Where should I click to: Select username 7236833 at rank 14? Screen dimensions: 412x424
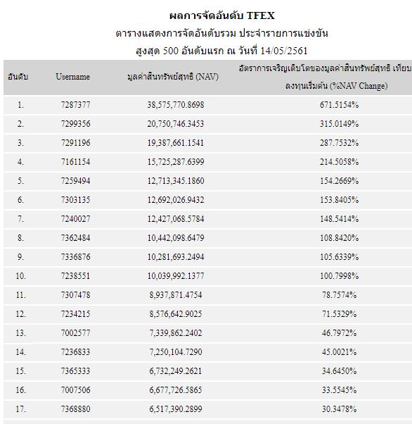(76, 352)
